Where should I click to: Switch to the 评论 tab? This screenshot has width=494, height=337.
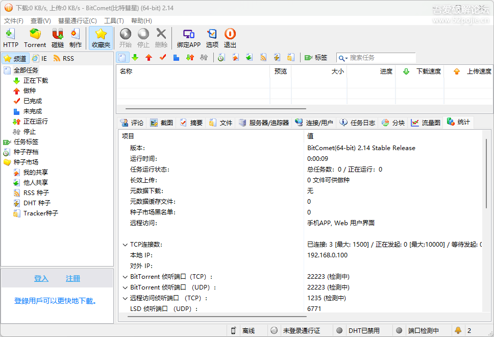132,123
